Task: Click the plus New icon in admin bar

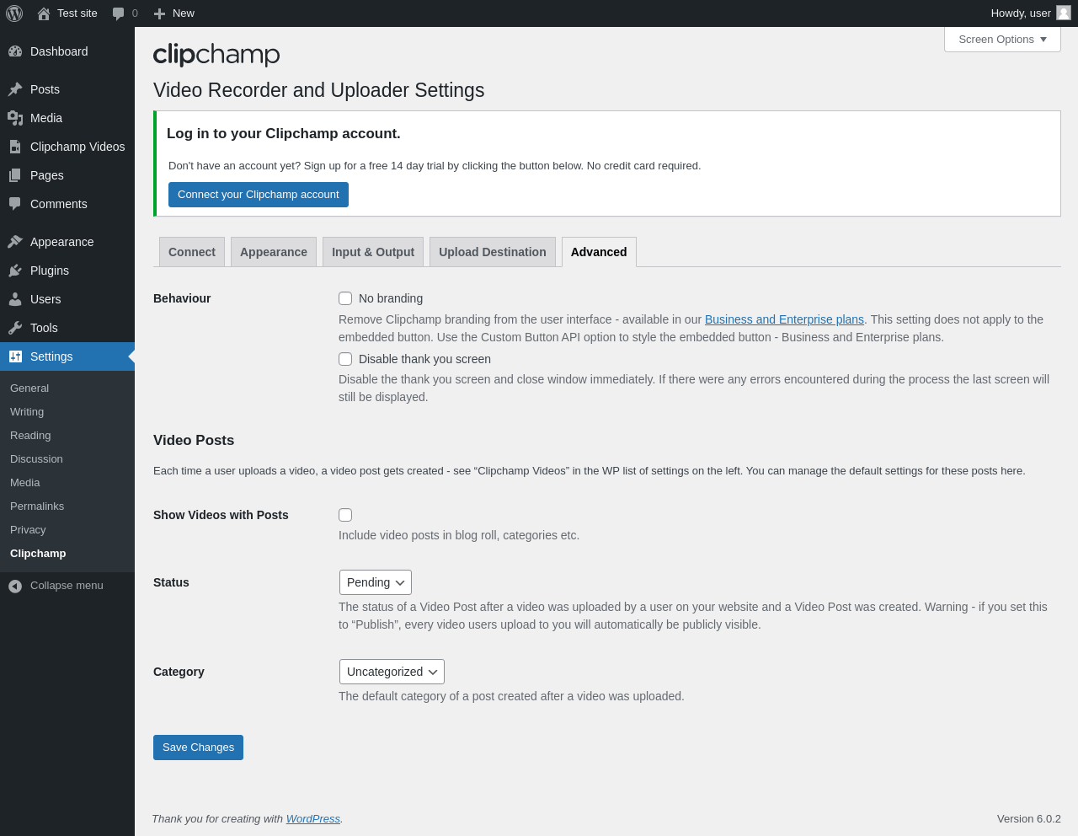Action: tap(159, 13)
